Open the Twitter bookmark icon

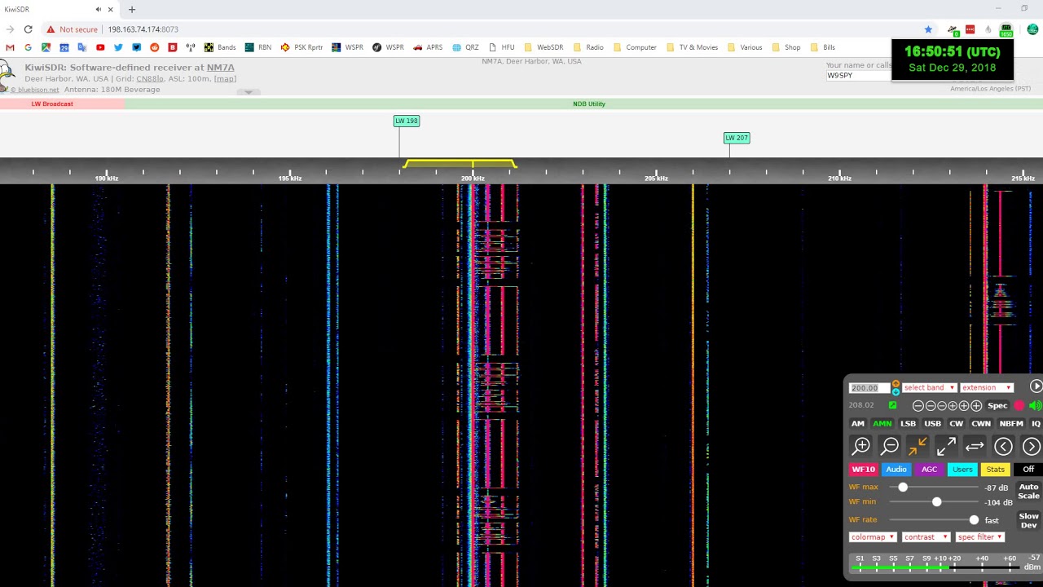click(118, 47)
